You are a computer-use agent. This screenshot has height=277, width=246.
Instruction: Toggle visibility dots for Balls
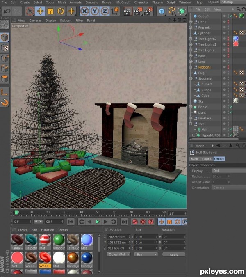[228, 56]
